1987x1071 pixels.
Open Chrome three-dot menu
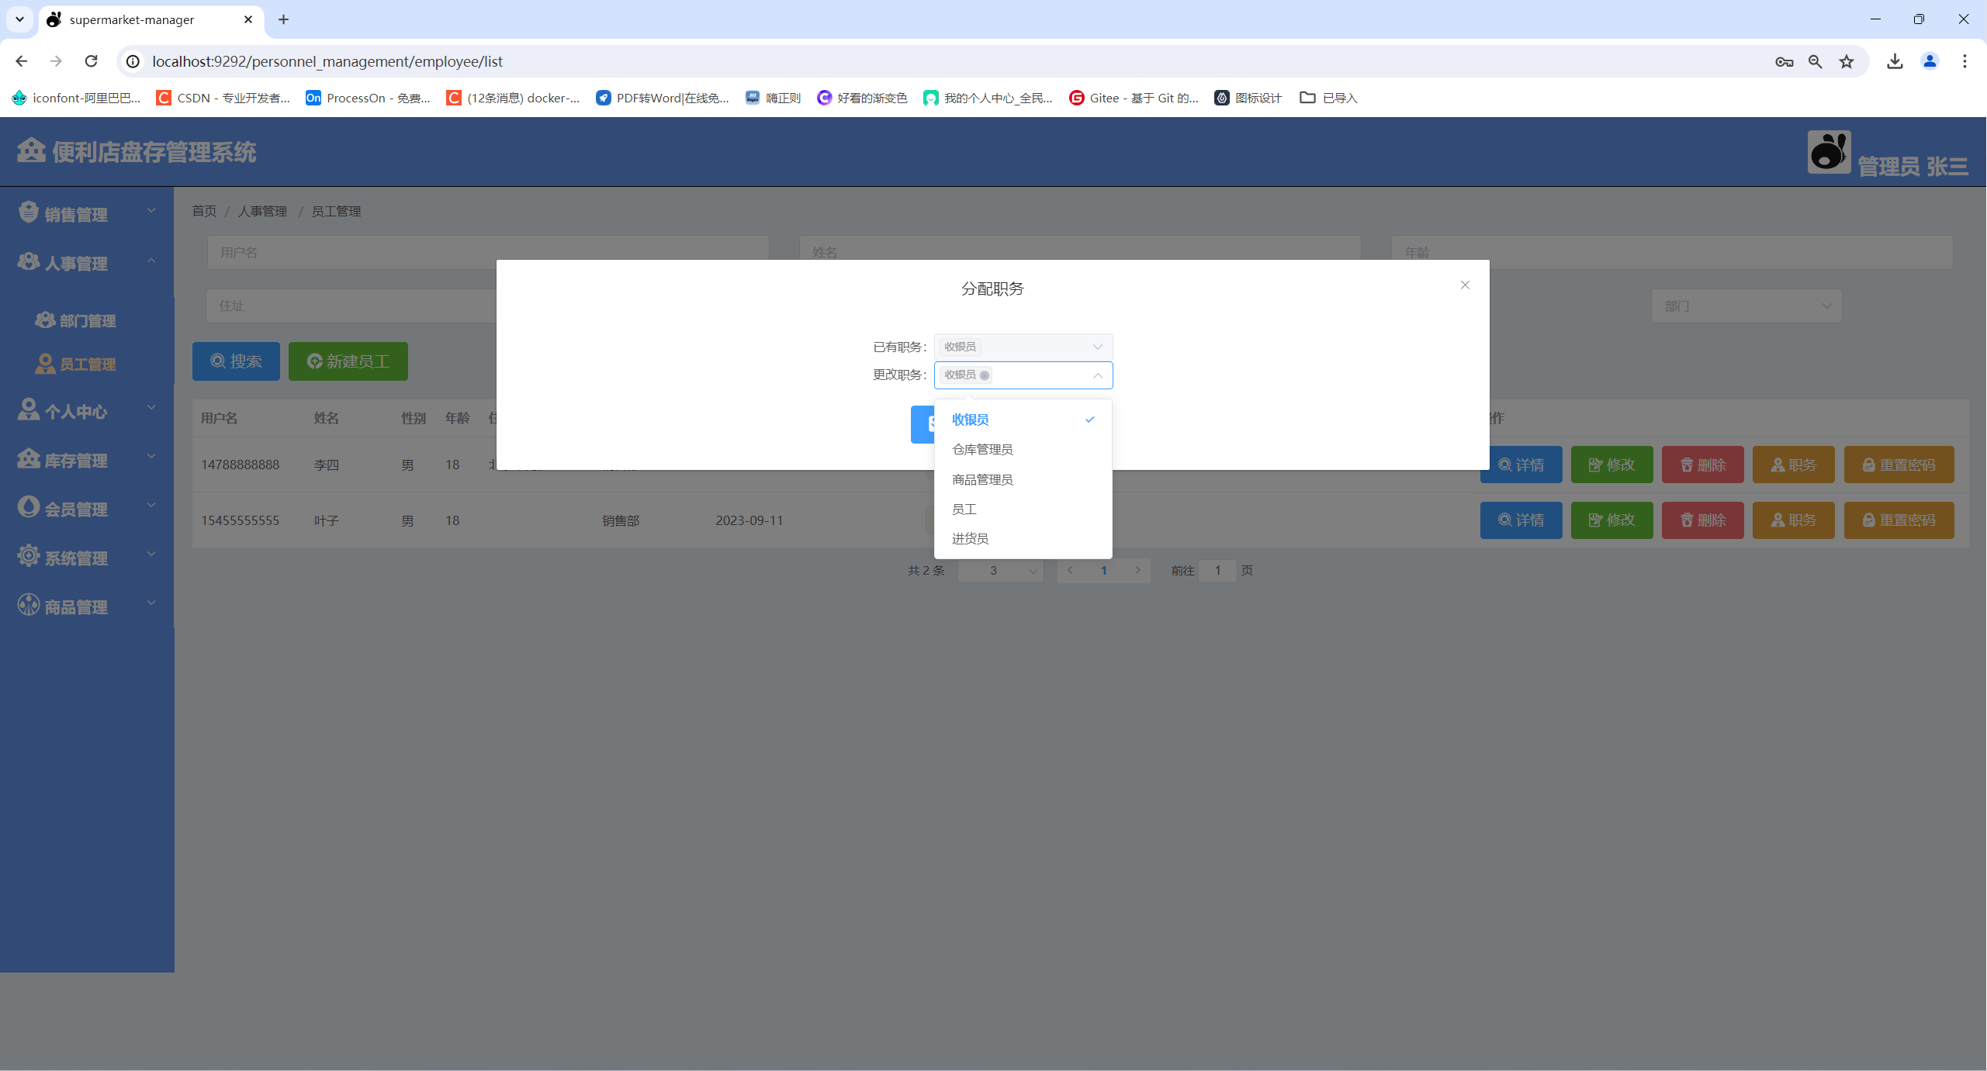[1964, 61]
